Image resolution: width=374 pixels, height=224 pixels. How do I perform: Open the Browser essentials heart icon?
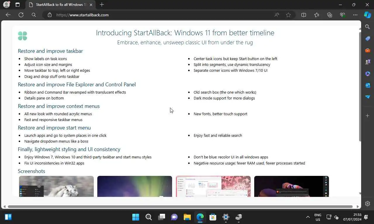coord(342,15)
